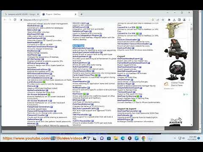Open File Explorer from the taskbar
Image resolution: width=203 pixels, height=152 pixels.
115,138
